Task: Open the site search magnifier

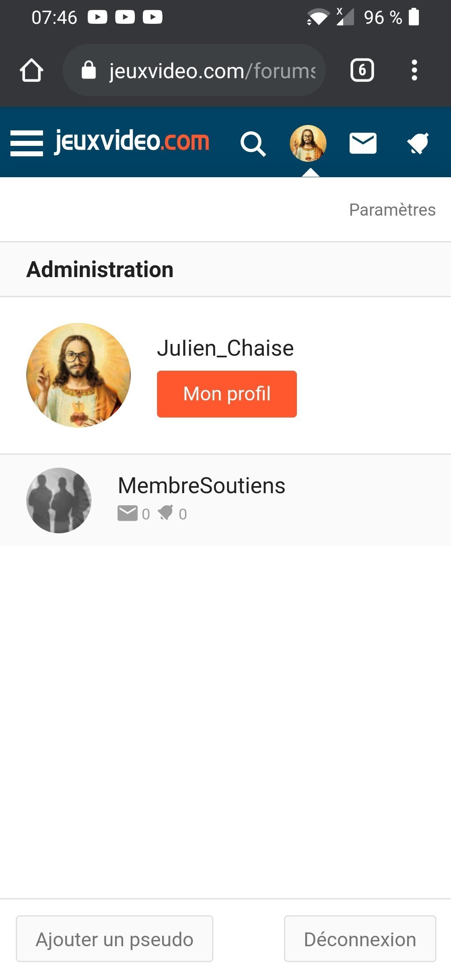Action: point(253,144)
